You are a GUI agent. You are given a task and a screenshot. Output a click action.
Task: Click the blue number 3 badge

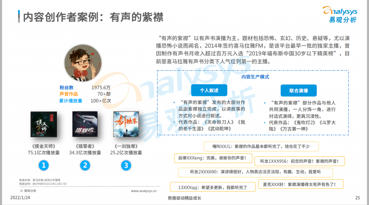pos(126,165)
